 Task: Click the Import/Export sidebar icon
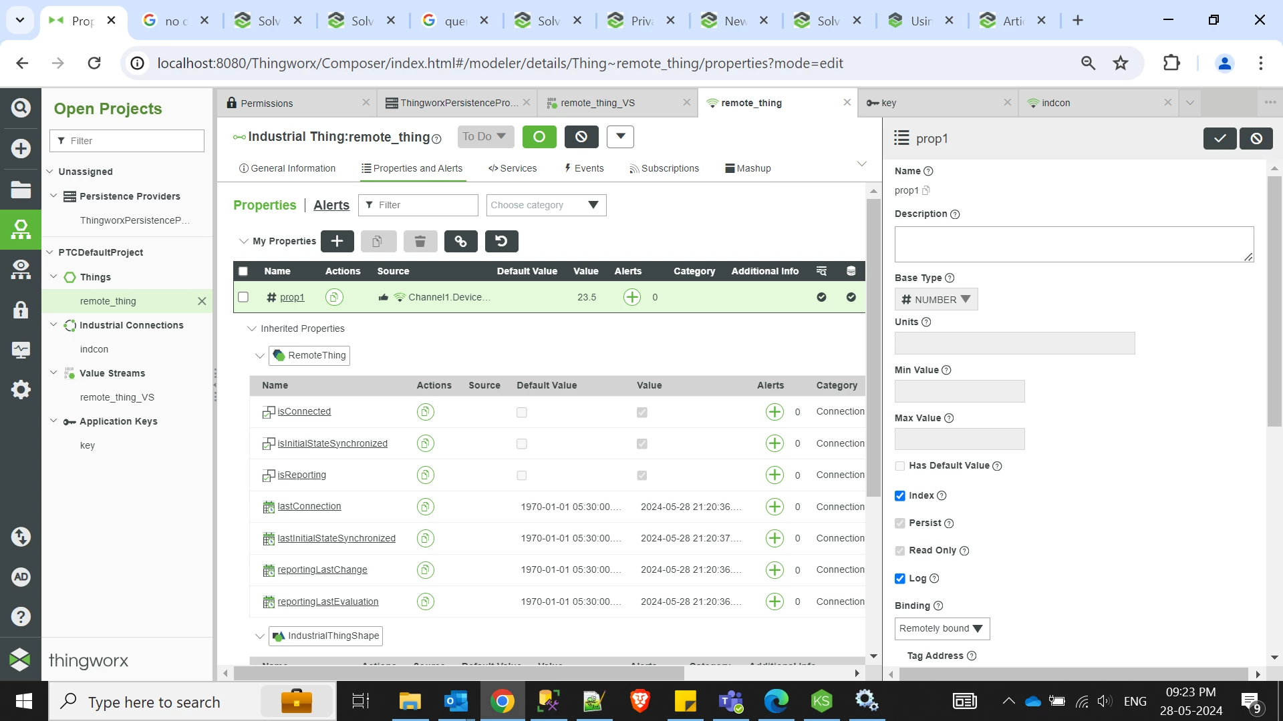[x=21, y=536]
